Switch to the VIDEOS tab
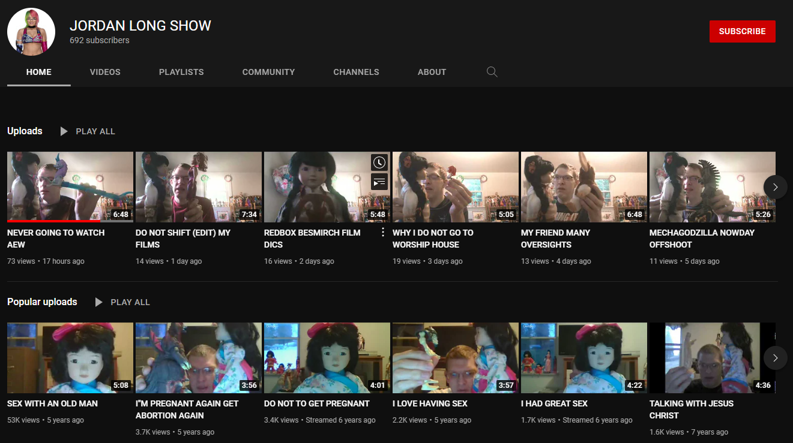The image size is (793, 443). click(x=105, y=72)
